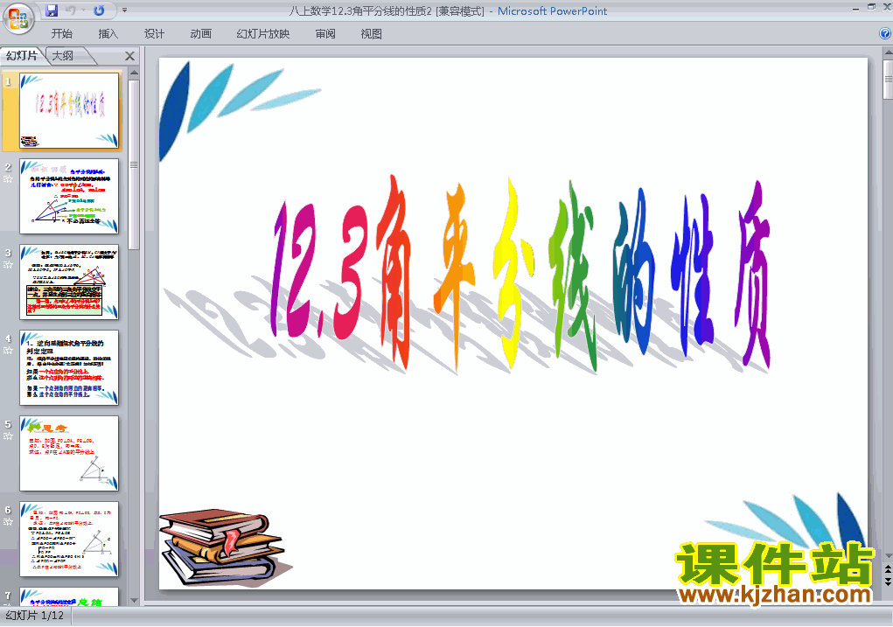
Task: Select slide 3 thumbnail
Action: tap(69, 282)
